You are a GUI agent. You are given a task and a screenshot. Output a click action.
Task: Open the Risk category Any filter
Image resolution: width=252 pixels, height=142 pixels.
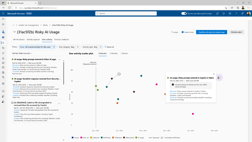[x=67, y=47]
